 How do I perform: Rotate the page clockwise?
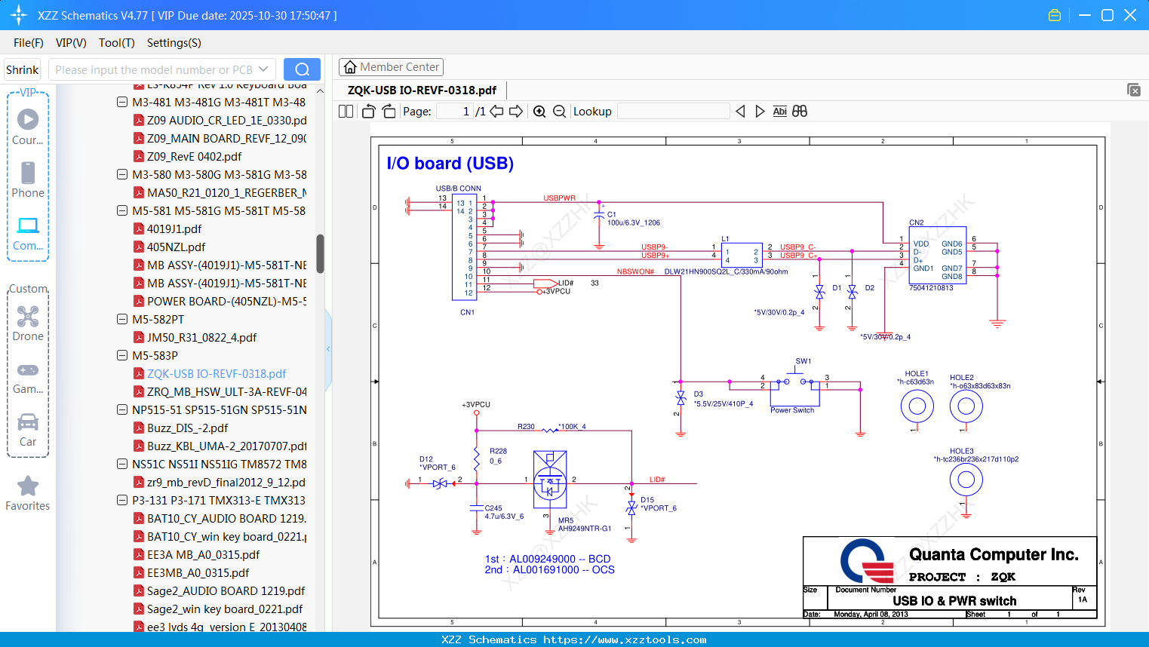(389, 111)
